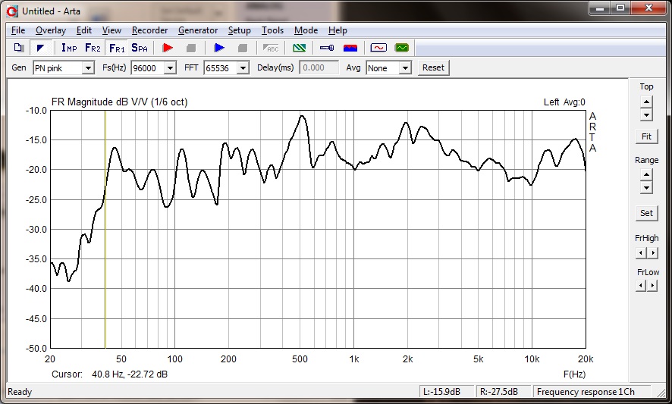Click the FrLow right arrow
Viewport: 672px width, 404px height.
[x=652, y=285]
